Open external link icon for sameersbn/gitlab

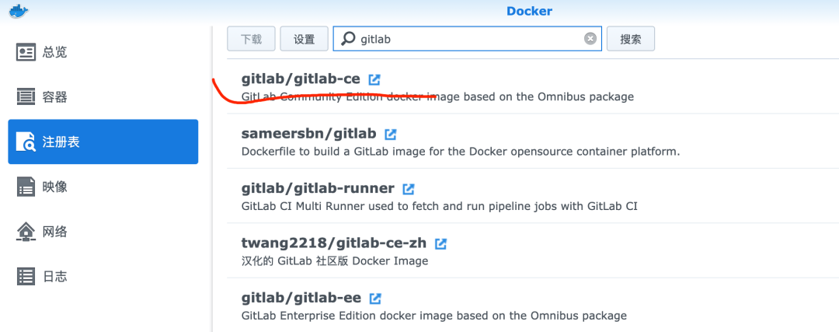(x=391, y=134)
